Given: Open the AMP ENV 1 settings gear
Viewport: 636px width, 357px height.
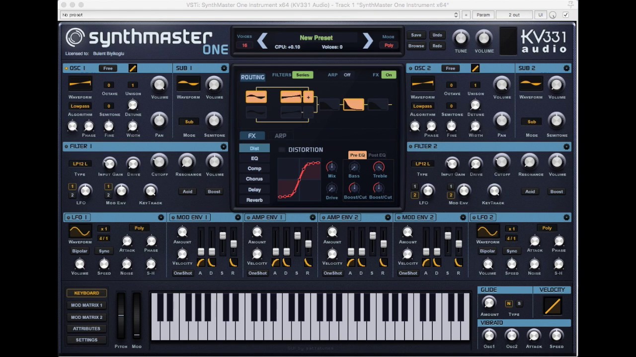Looking at the screenshot, I should point(313,217).
